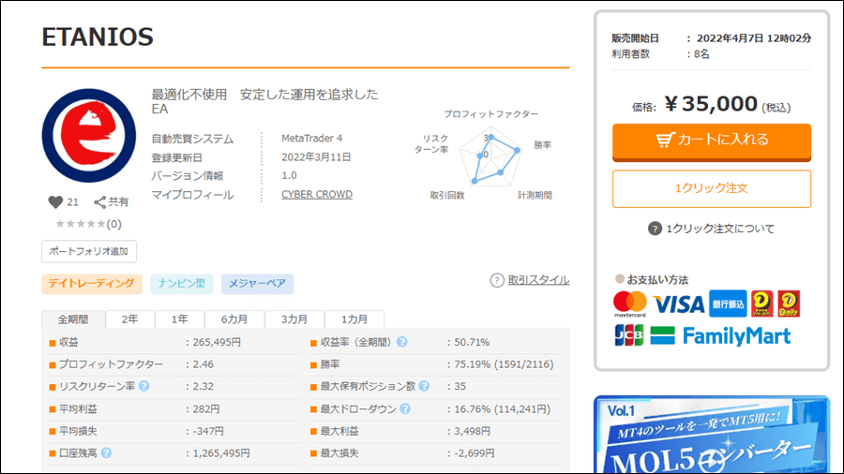
Task: Click ポートフォリオ追加 button
Action: 89,251
